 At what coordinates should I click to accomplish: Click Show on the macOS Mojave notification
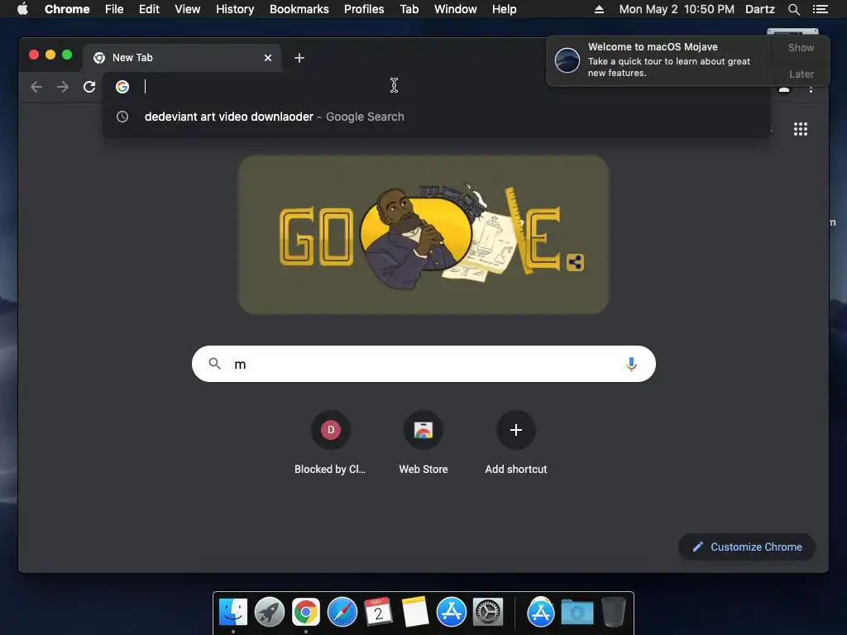(x=801, y=47)
